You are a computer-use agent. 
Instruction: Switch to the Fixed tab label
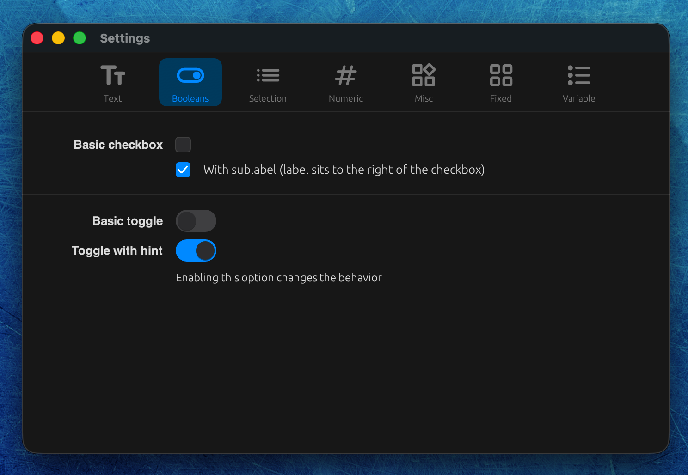tap(501, 98)
